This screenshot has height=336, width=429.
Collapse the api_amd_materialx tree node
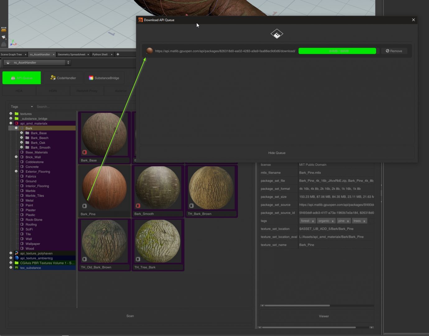click(11, 123)
